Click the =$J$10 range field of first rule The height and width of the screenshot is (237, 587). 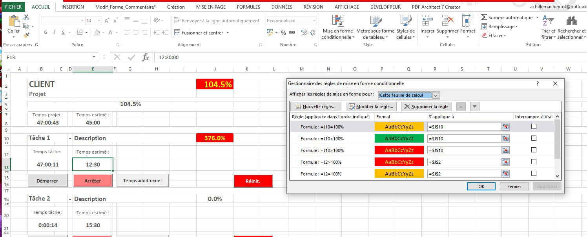465,127
